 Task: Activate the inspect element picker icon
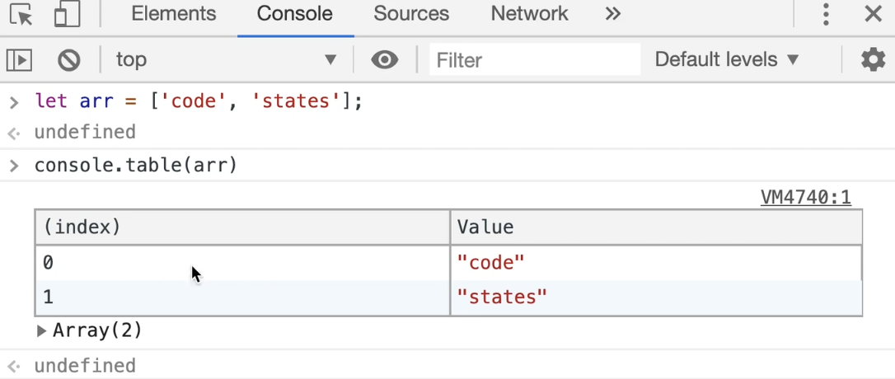tap(21, 14)
